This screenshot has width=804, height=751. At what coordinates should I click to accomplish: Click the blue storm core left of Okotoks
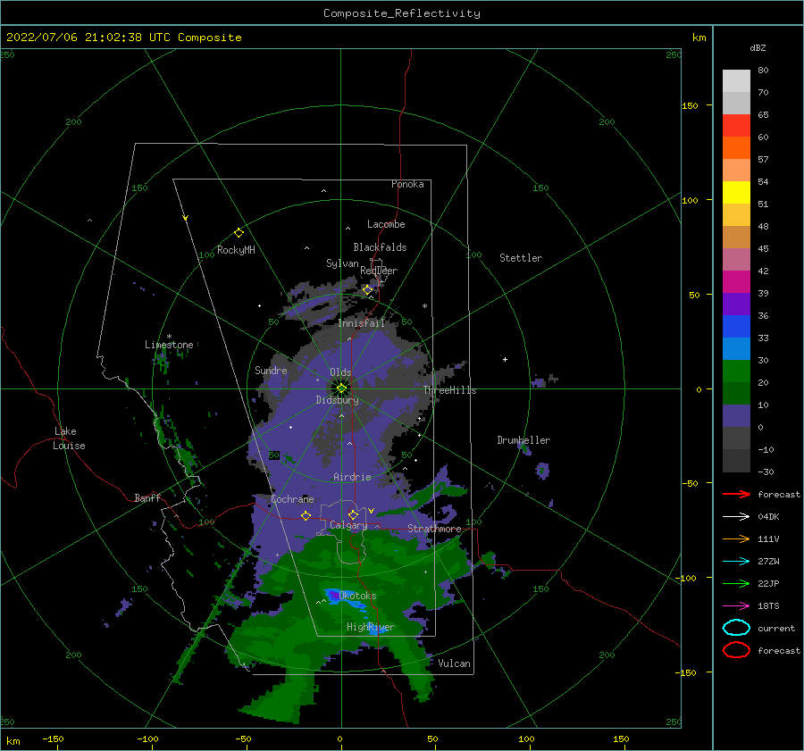(x=334, y=596)
